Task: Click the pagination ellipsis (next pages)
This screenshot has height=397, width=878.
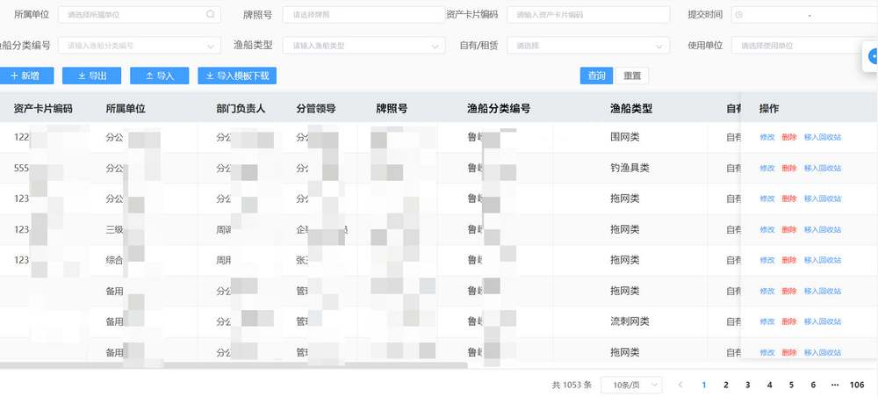Action: pyautogui.click(x=835, y=385)
